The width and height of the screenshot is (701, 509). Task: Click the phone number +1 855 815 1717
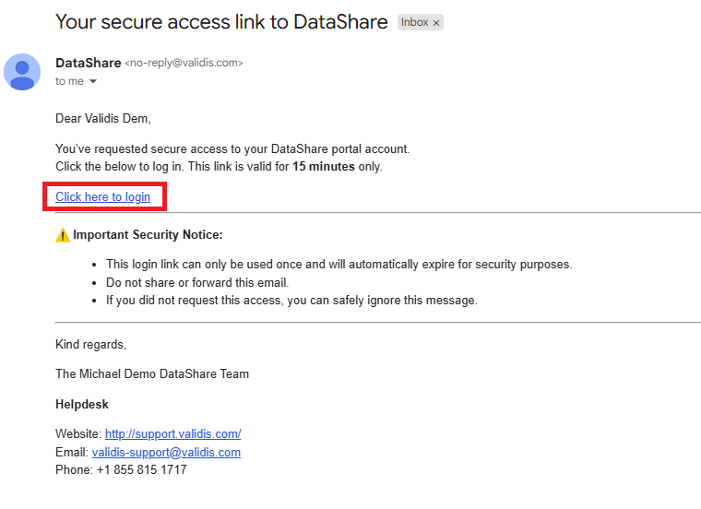point(142,469)
